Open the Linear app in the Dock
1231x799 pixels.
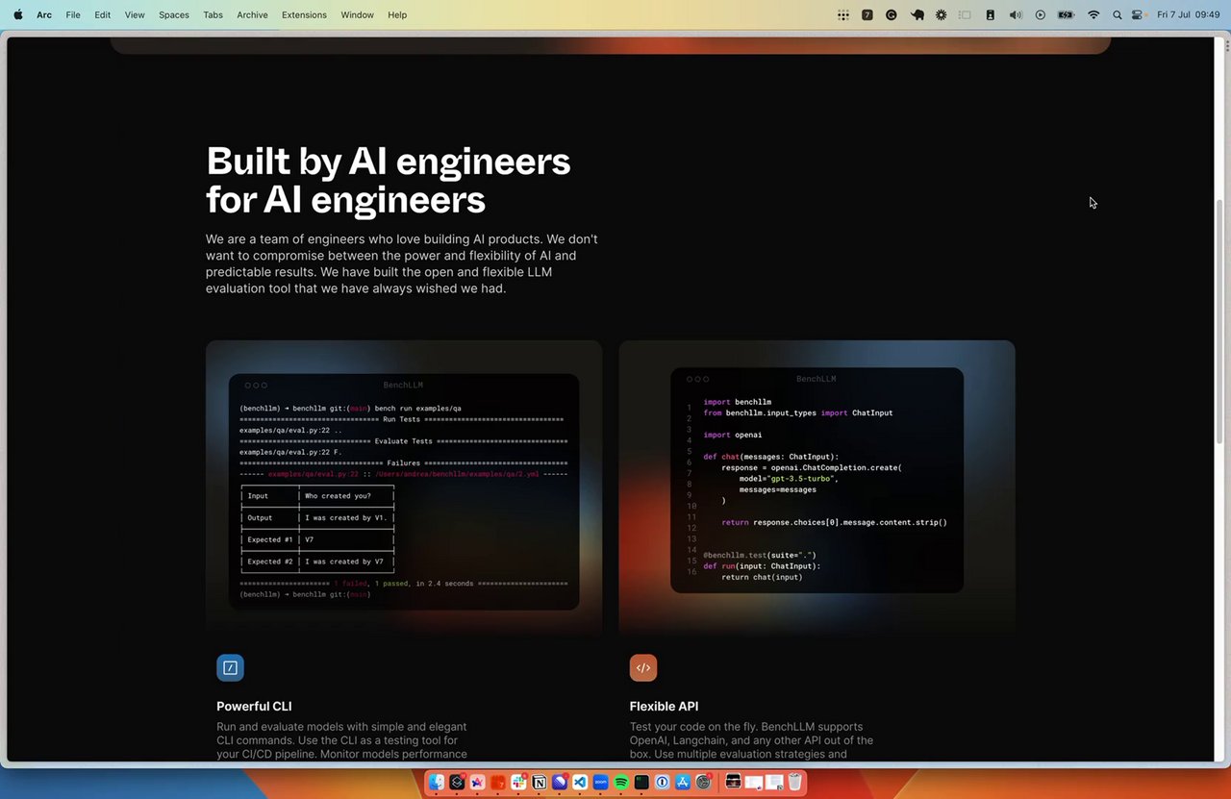560,782
